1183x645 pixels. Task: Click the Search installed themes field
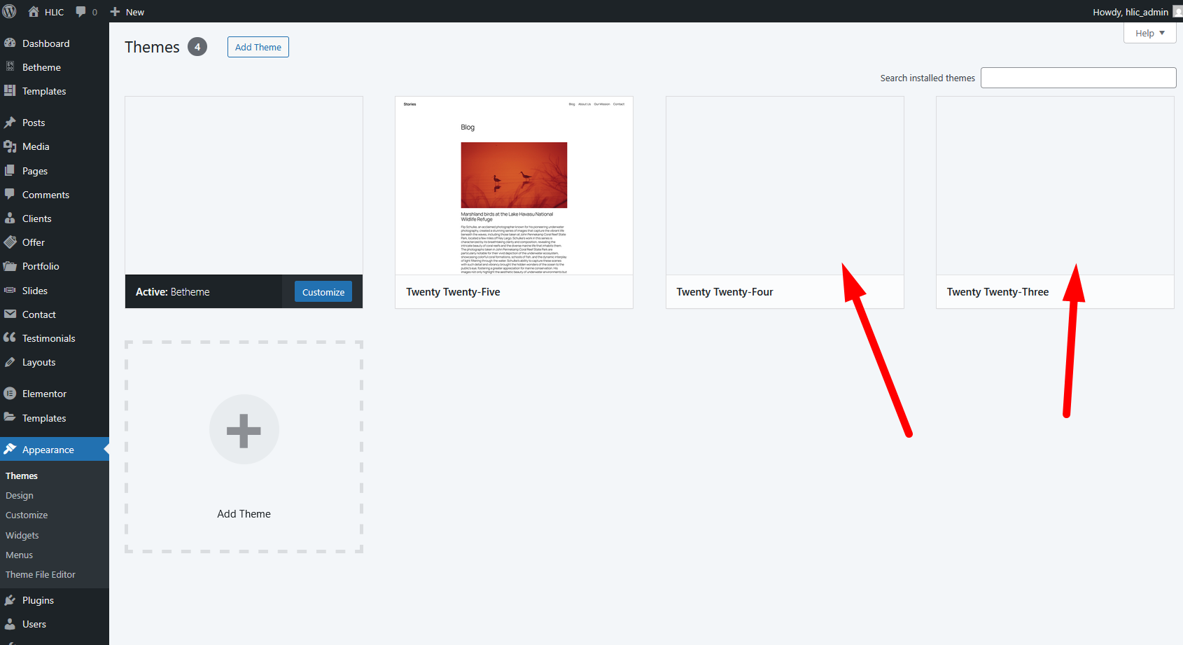pos(1078,78)
